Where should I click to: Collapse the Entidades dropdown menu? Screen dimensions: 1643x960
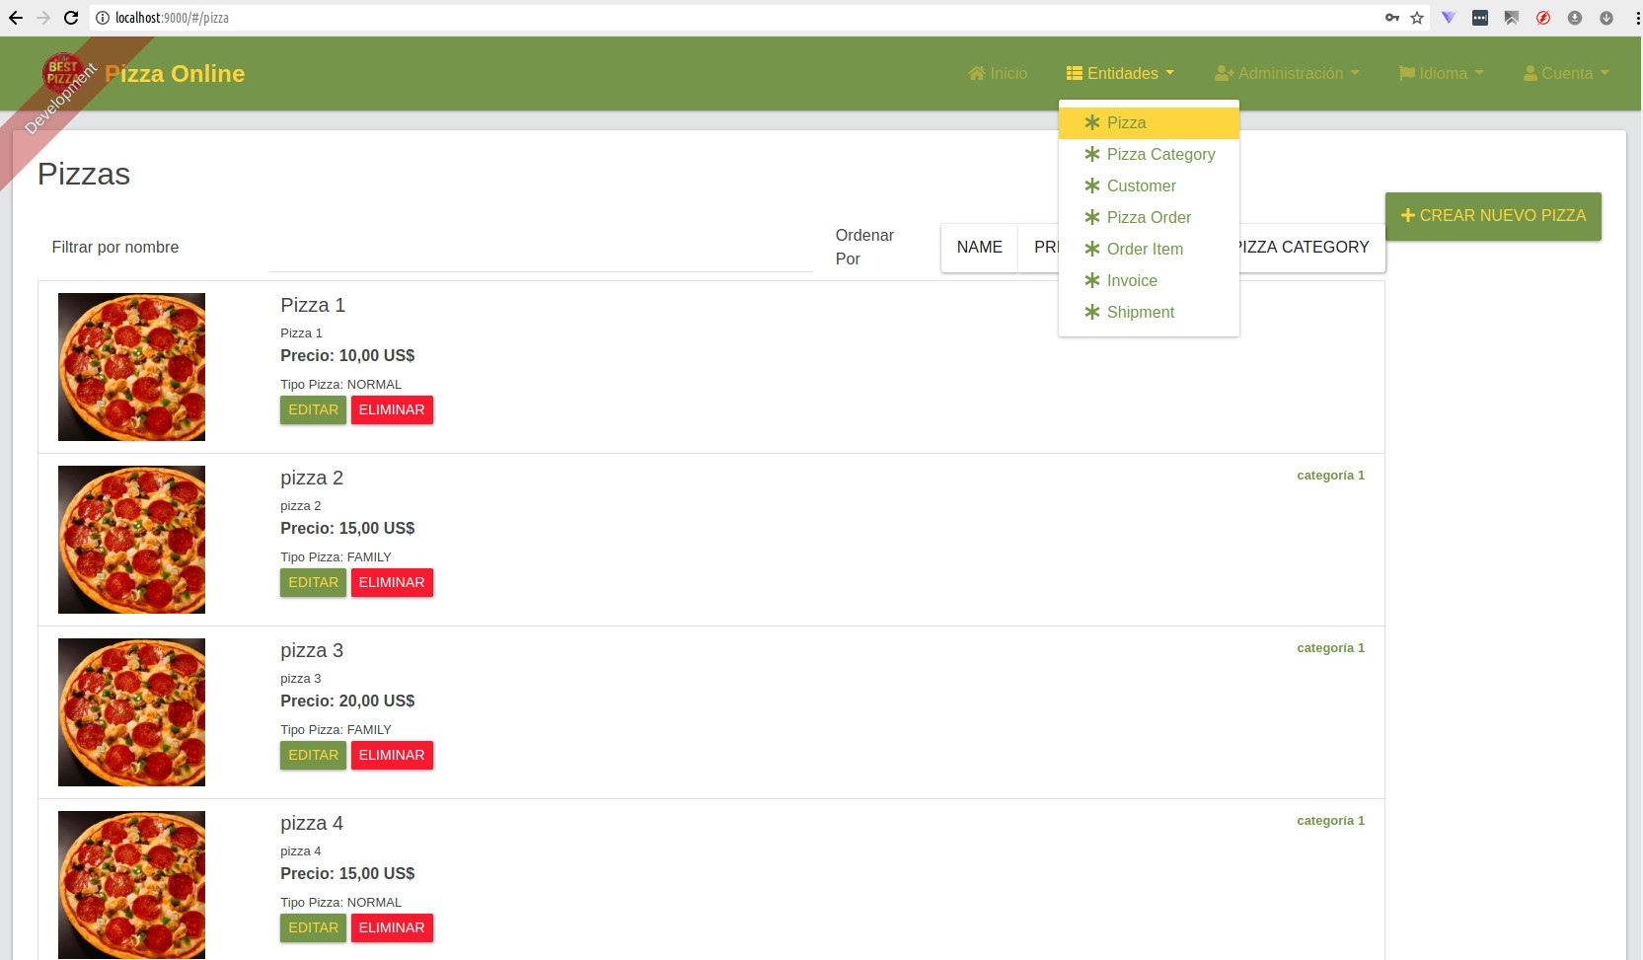[1120, 73]
